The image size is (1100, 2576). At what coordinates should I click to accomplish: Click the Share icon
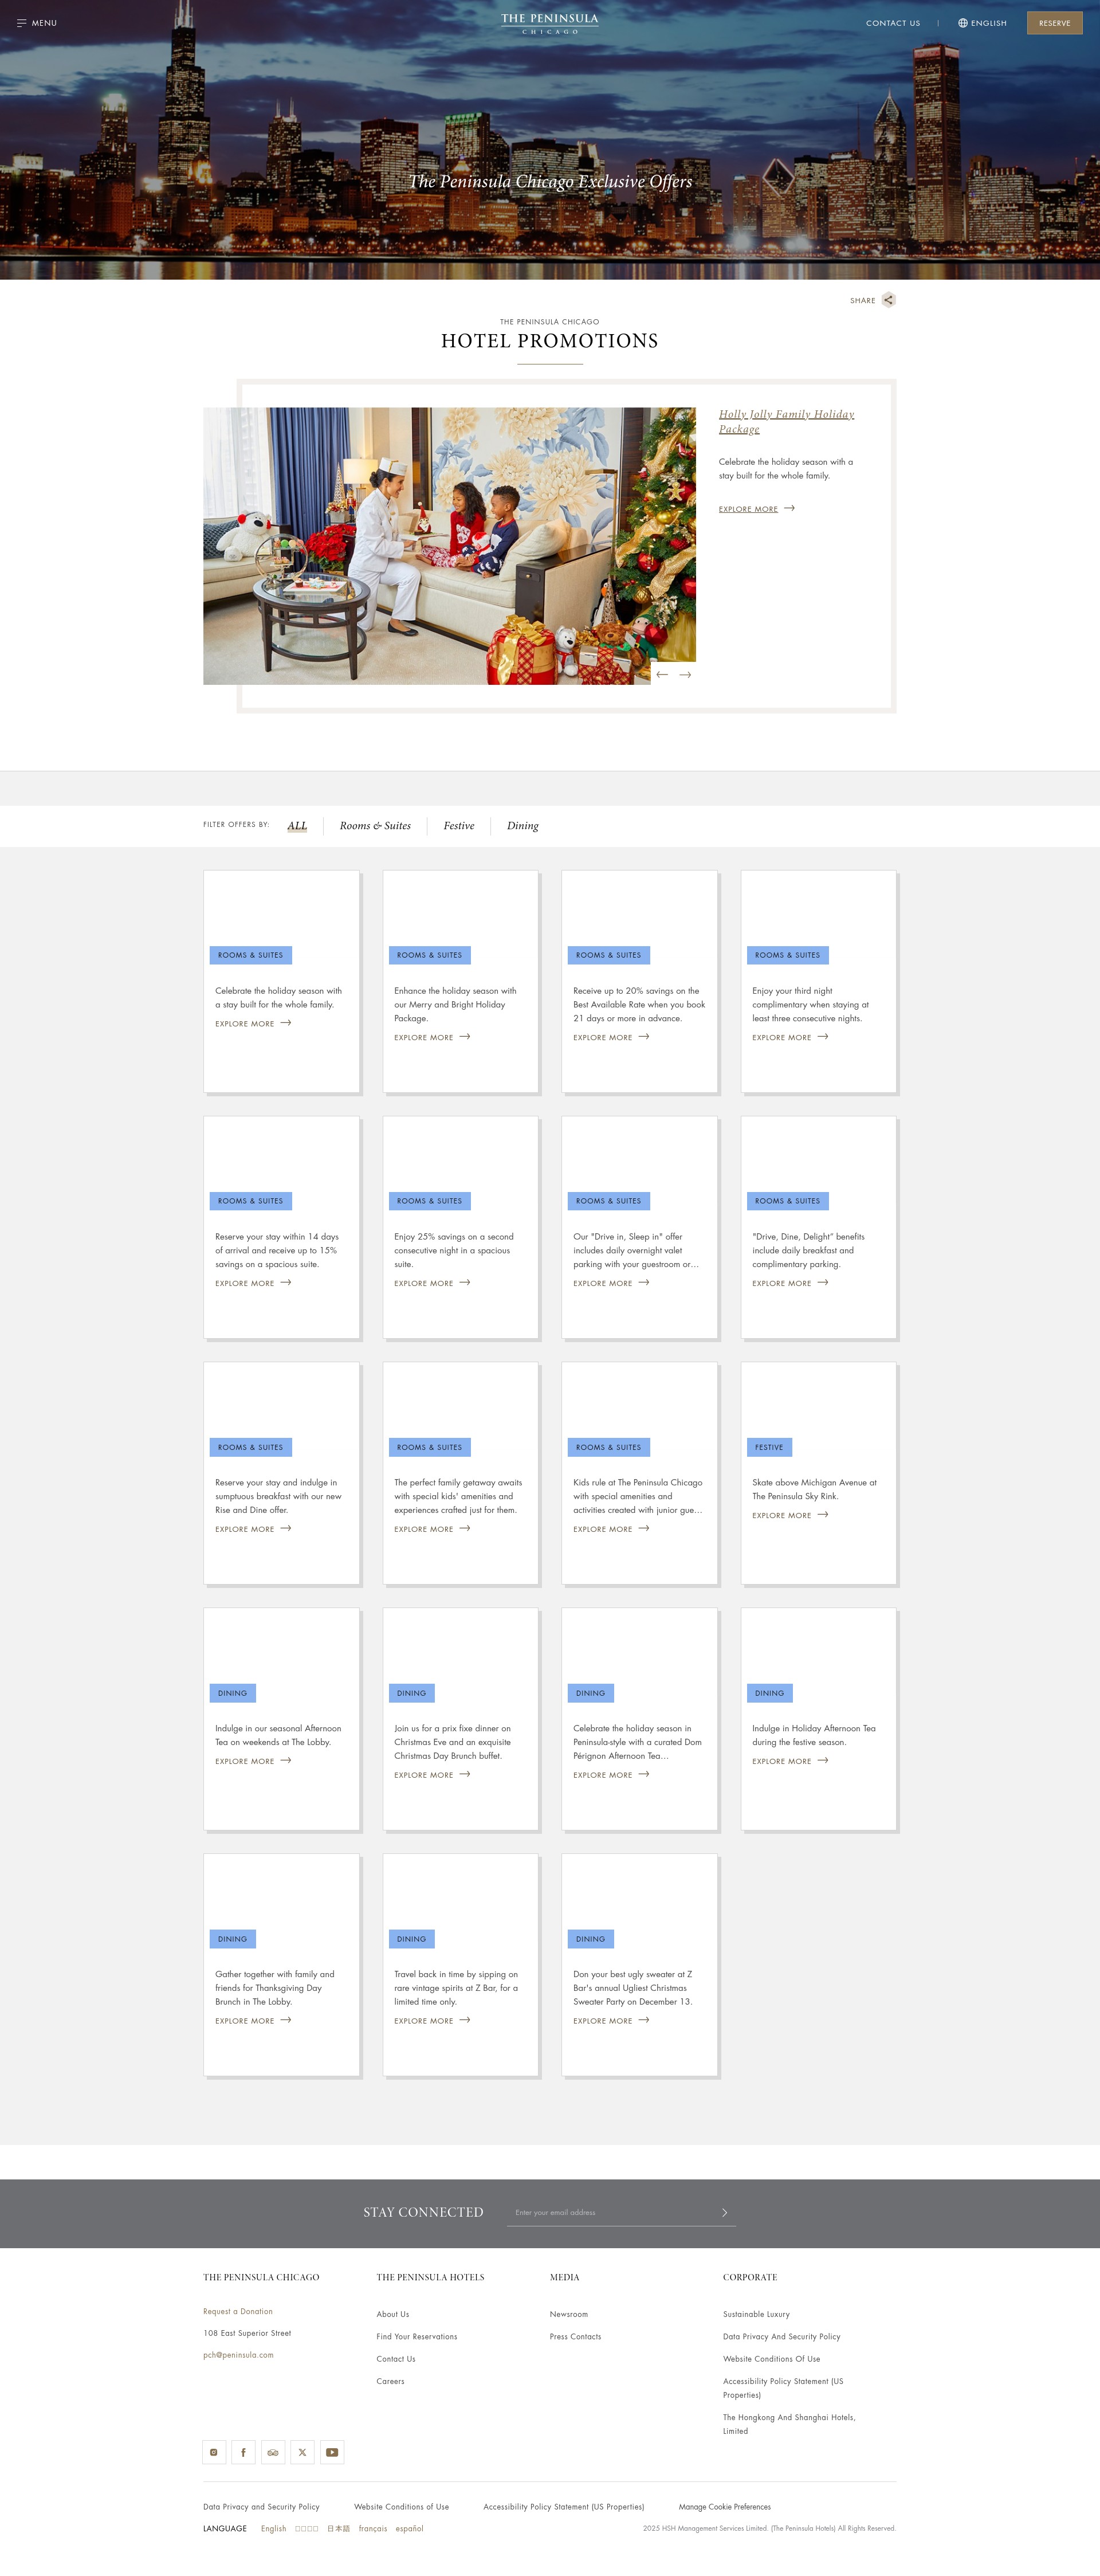[888, 300]
